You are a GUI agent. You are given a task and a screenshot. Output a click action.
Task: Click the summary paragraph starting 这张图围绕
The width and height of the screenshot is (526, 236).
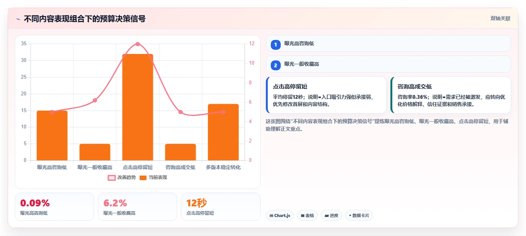click(x=386, y=125)
